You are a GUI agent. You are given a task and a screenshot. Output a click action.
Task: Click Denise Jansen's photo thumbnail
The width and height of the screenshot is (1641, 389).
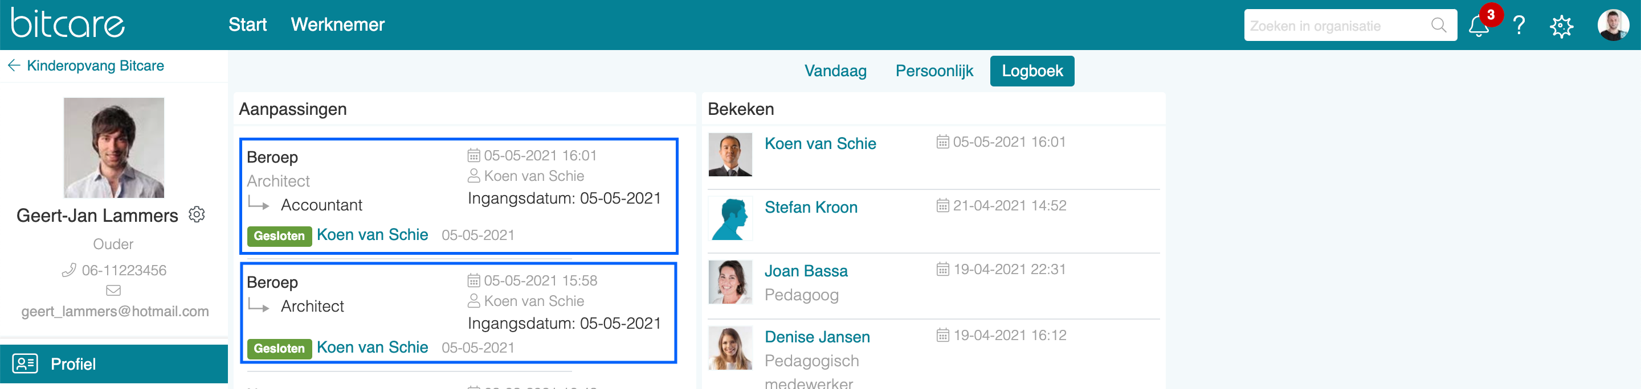click(x=730, y=347)
